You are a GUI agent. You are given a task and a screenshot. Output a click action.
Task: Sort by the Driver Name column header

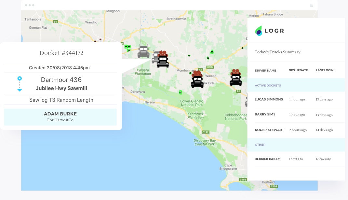(265, 70)
